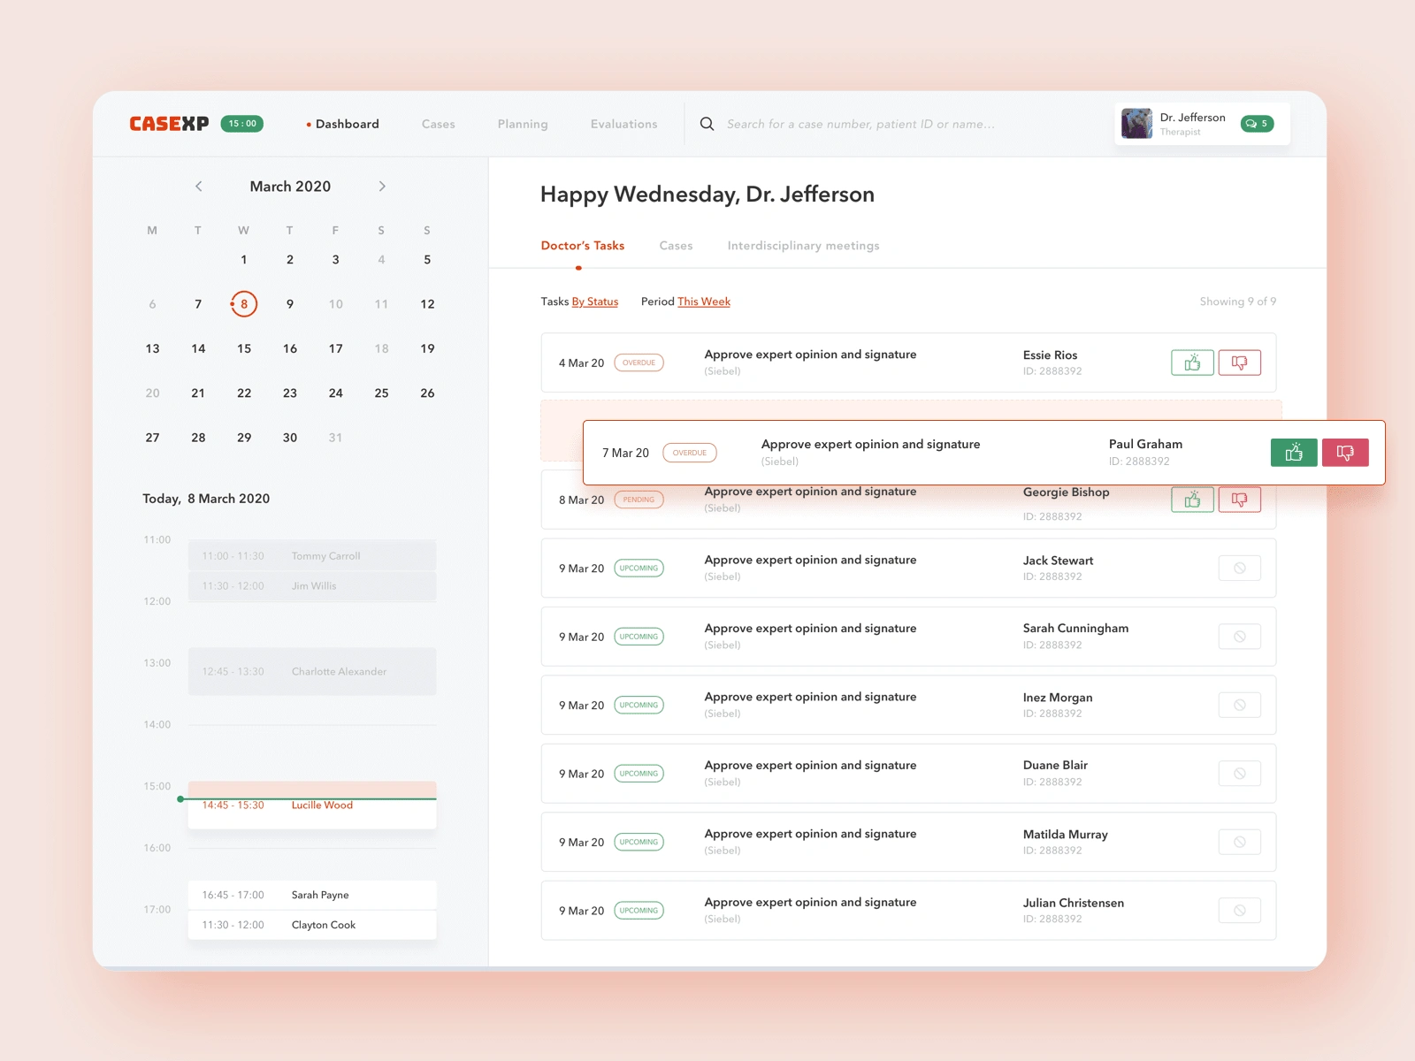This screenshot has width=1415, height=1061.
Task: Open Clayton Cook appointment
Action: [312, 925]
